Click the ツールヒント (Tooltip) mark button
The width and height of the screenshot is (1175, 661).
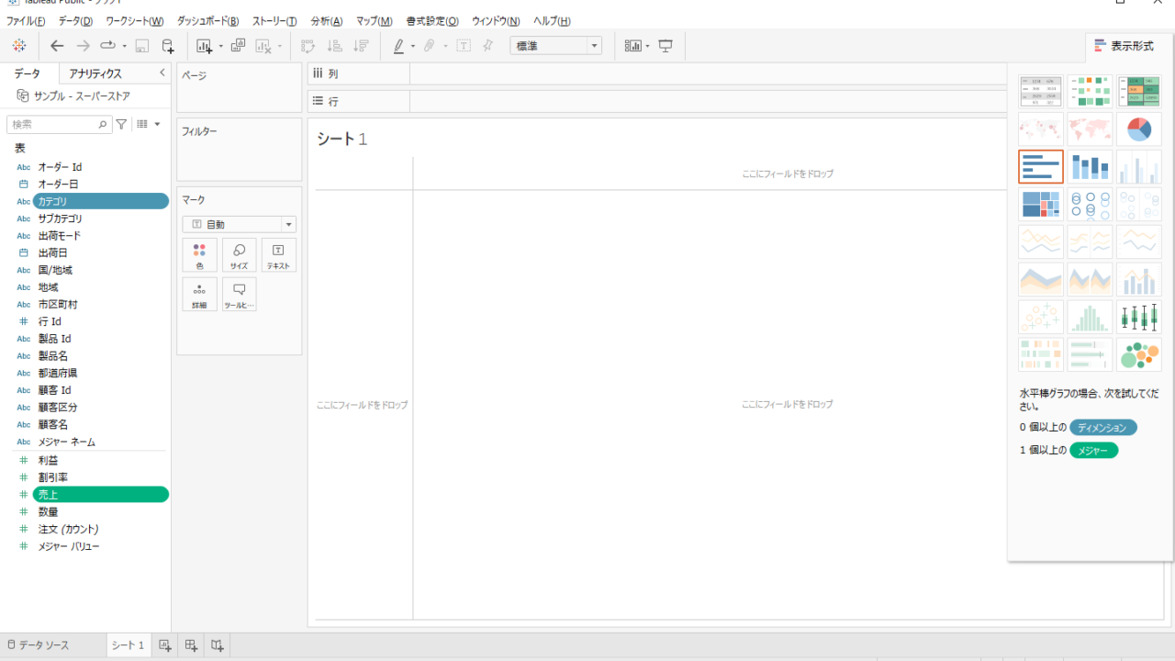coord(239,294)
